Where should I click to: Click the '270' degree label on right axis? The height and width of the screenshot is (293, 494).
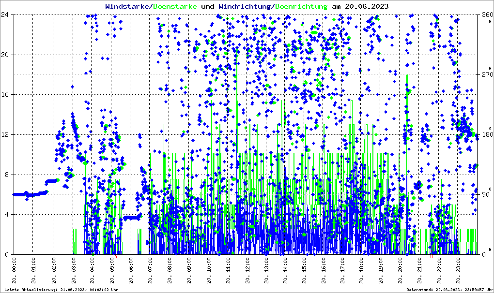tap(485, 75)
